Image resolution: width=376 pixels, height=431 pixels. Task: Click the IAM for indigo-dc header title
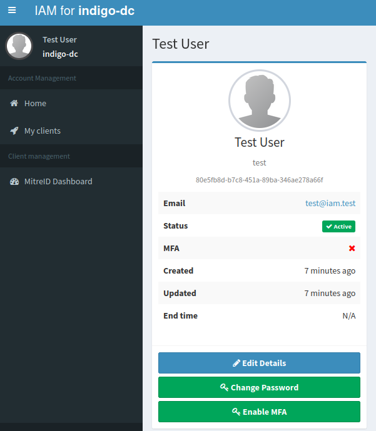tap(84, 11)
